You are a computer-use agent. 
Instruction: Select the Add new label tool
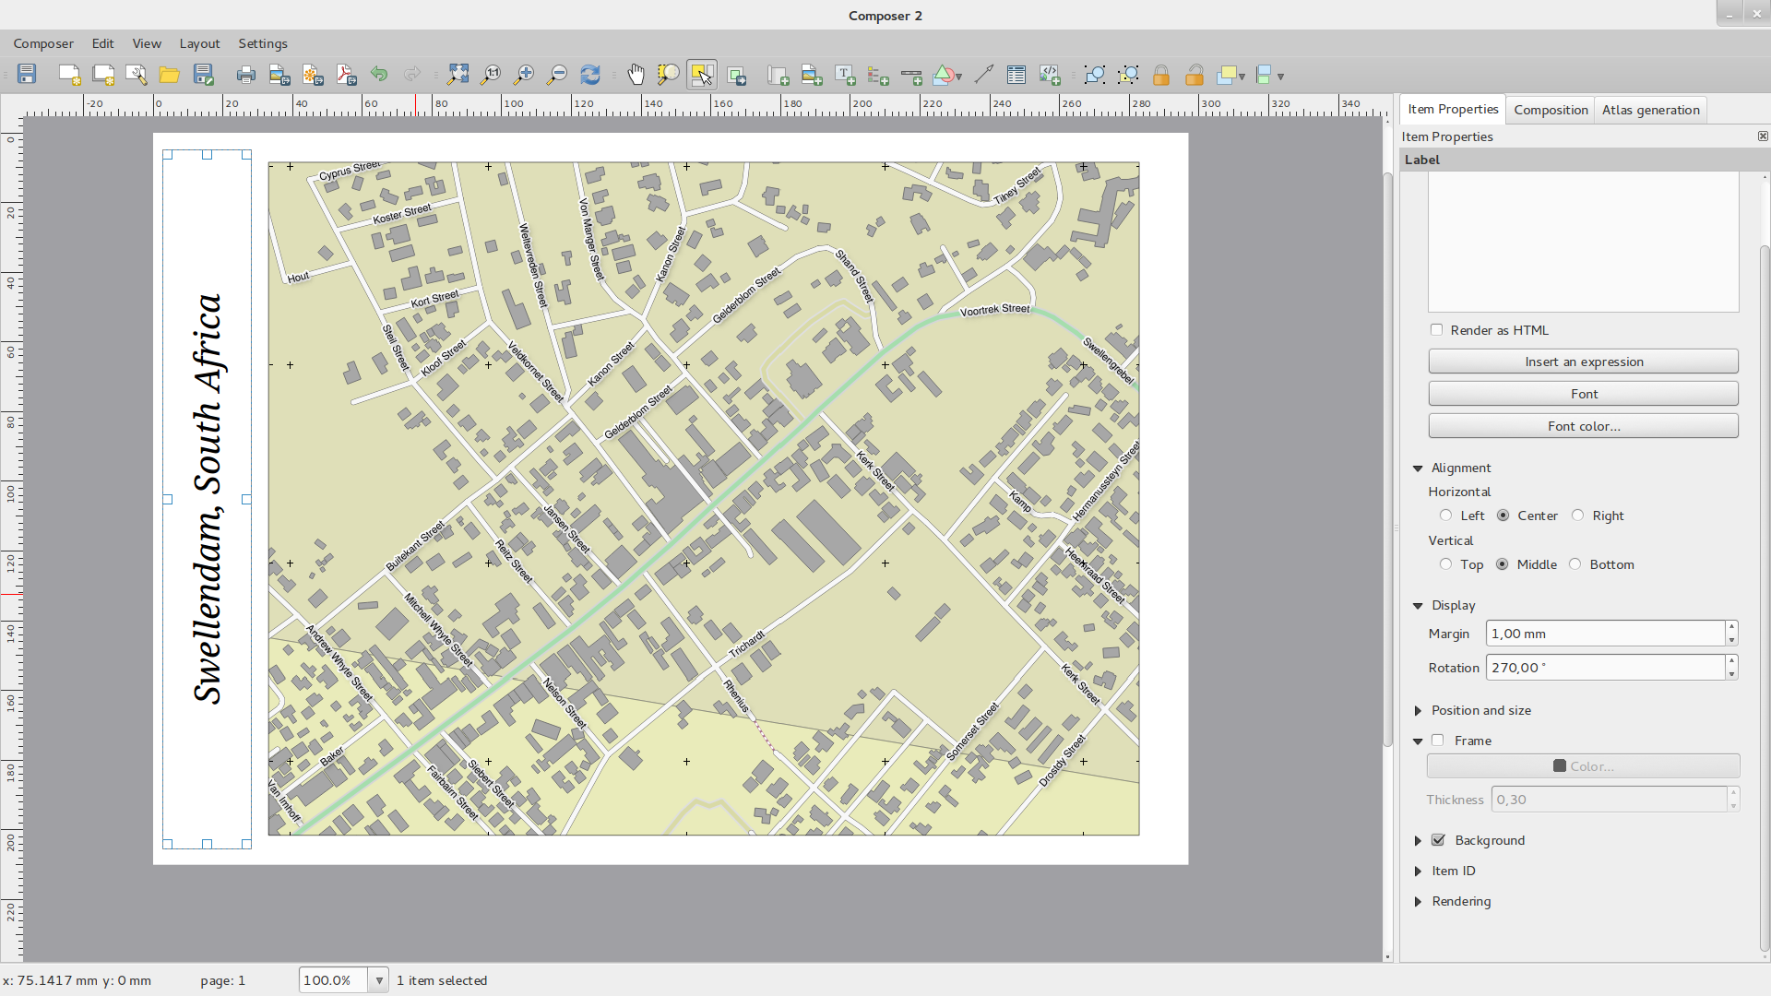(x=845, y=75)
